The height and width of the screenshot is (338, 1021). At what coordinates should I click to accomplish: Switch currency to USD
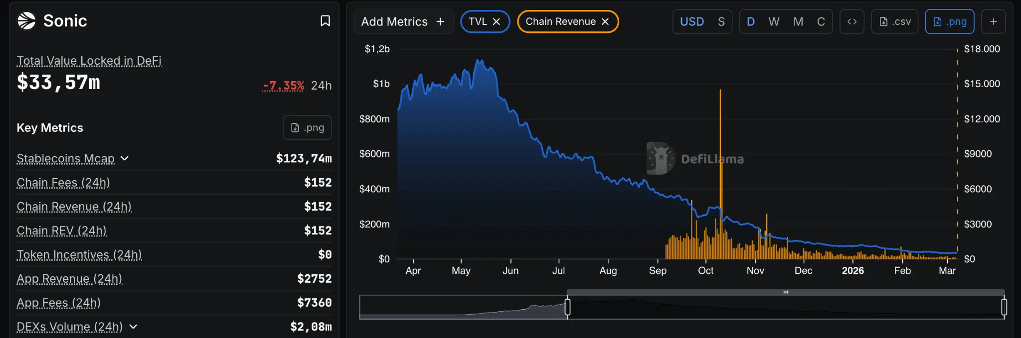click(692, 21)
